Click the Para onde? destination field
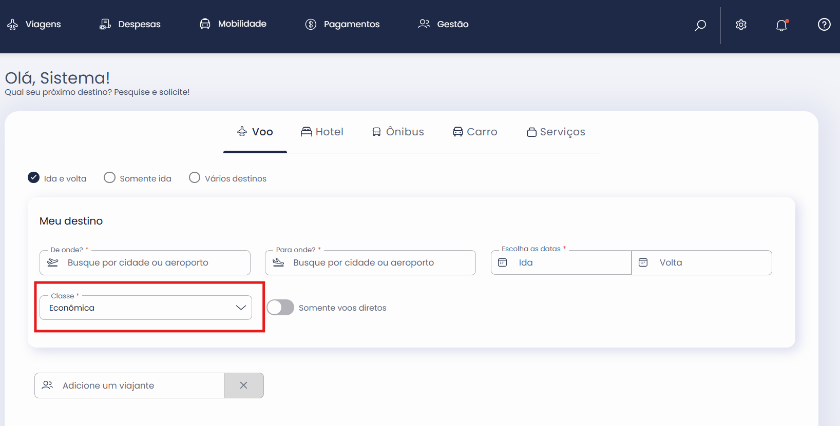 point(370,262)
